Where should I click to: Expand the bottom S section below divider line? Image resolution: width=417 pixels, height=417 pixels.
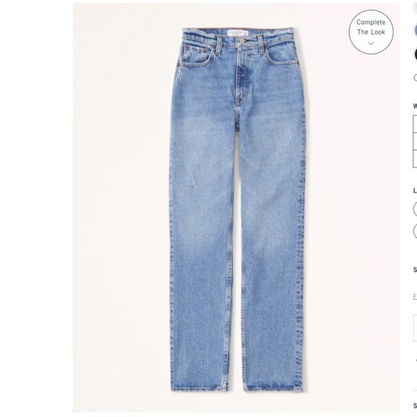(415, 405)
